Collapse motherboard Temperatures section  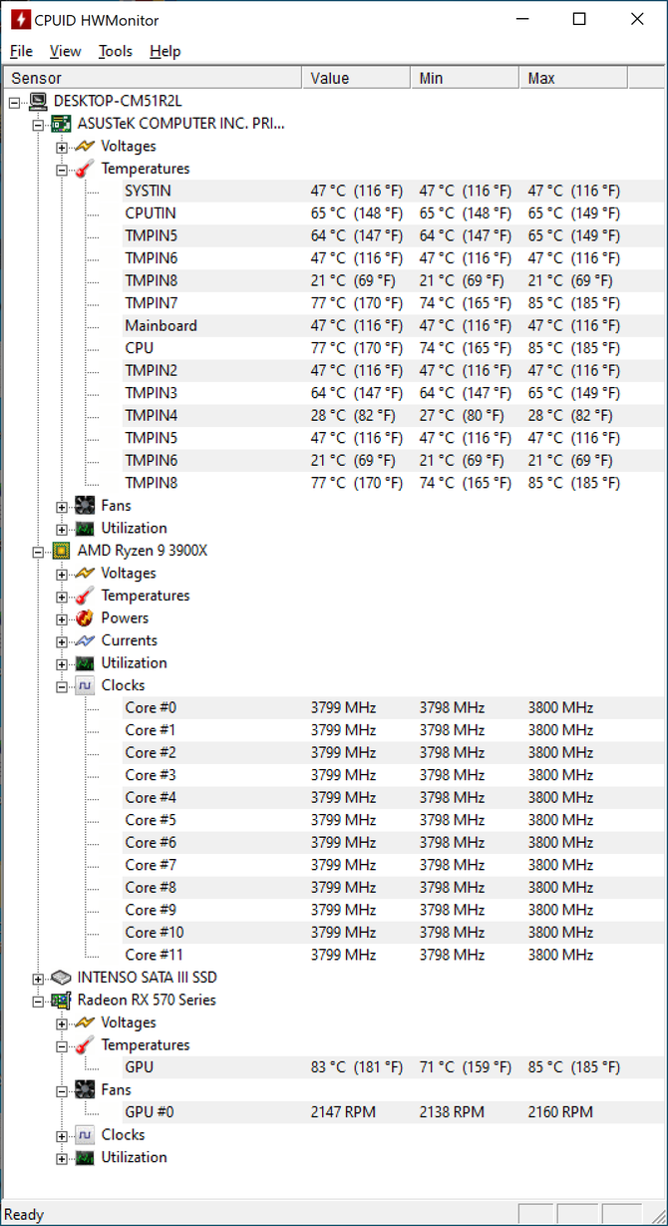(x=62, y=170)
